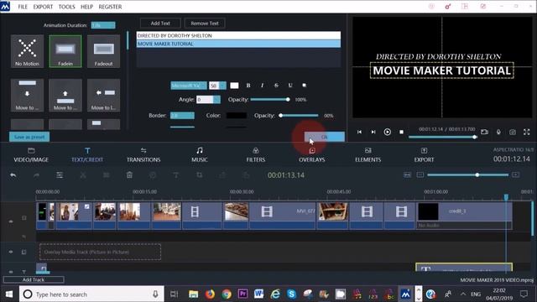This screenshot has width=537, height=302.
Task: Select the credit_3 clip on timeline
Action: (x=464, y=216)
